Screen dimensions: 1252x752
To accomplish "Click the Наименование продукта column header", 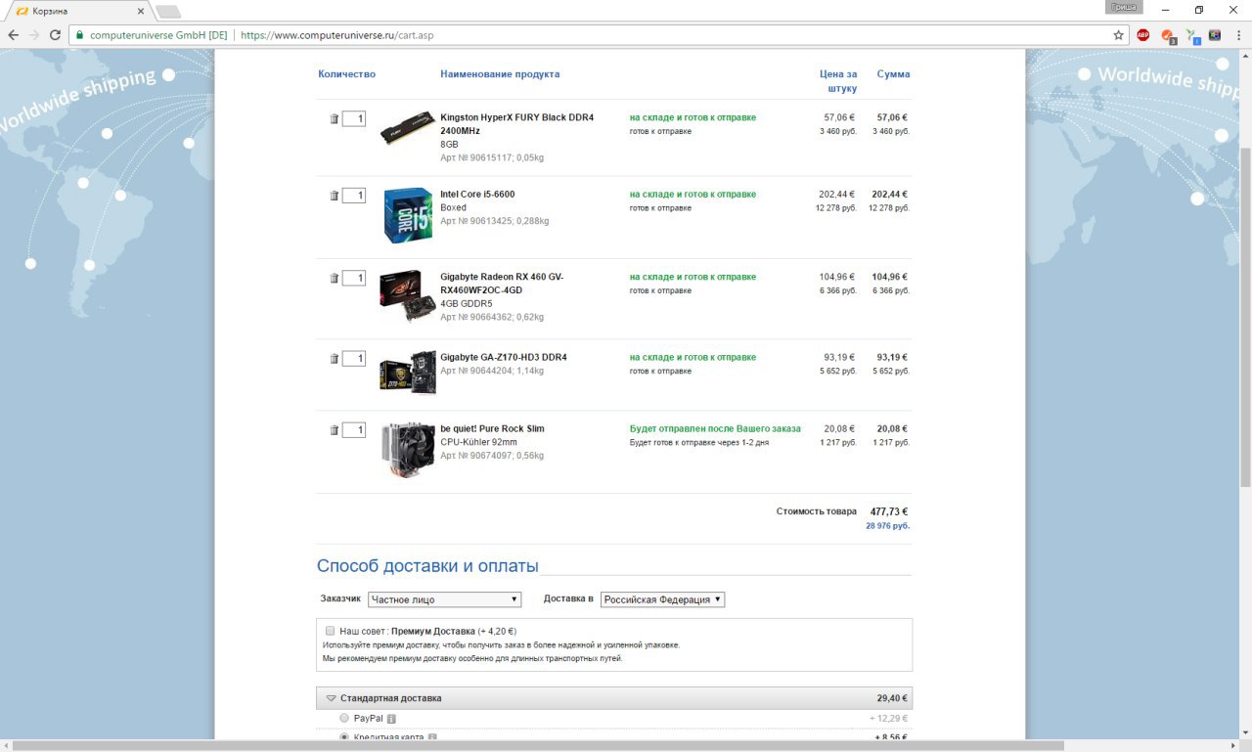I will (x=500, y=74).
